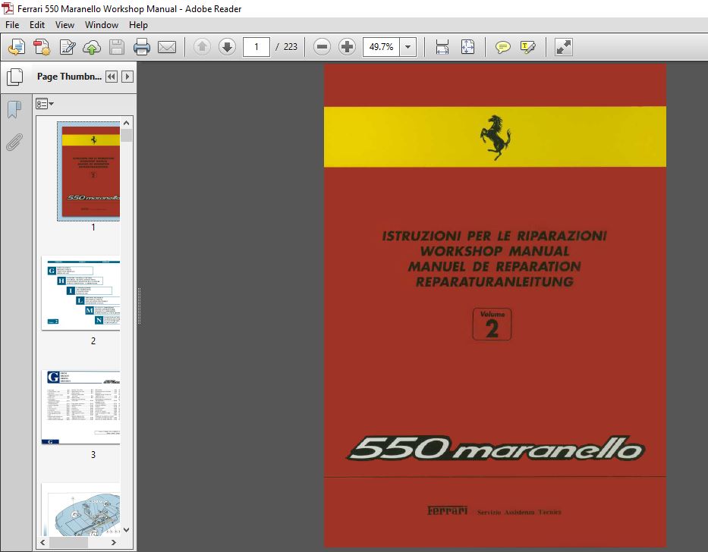The width and height of the screenshot is (708, 552).
Task: Open the zoom level dropdown arrow
Action: pos(407,47)
